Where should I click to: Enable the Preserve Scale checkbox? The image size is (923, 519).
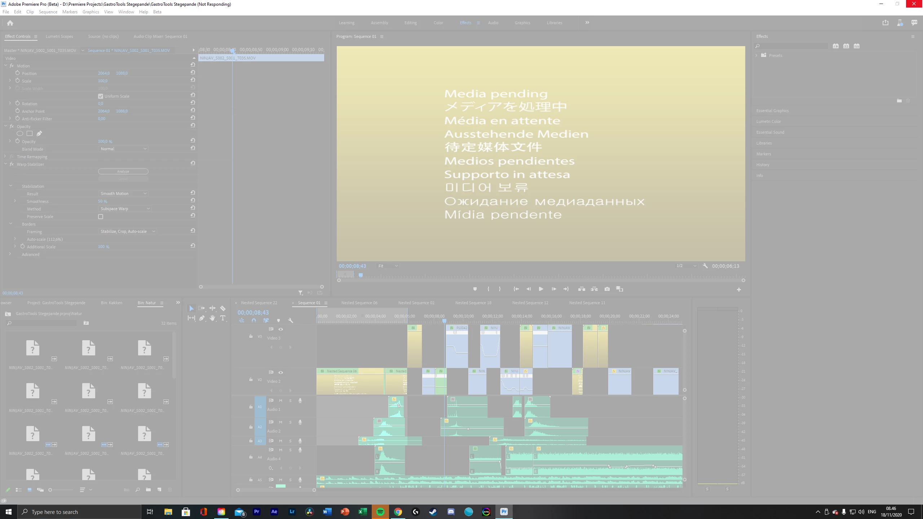tap(101, 217)
